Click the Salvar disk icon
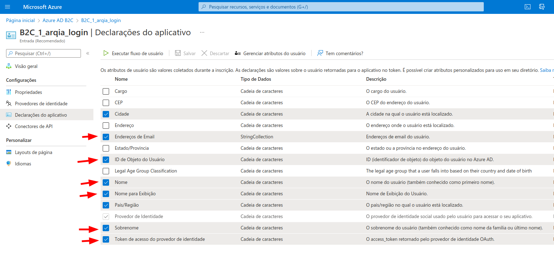This screenshot has width=554, height=265. pos(178,53)
